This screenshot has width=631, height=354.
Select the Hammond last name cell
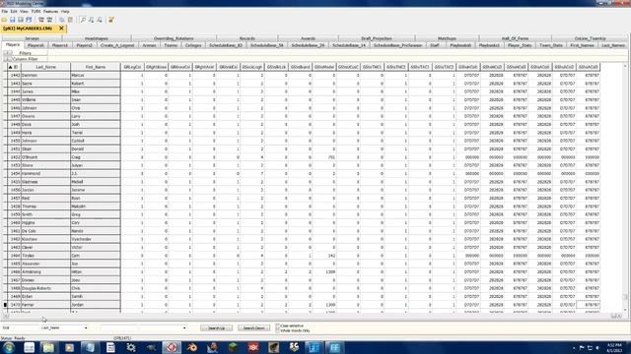(46, 173)
